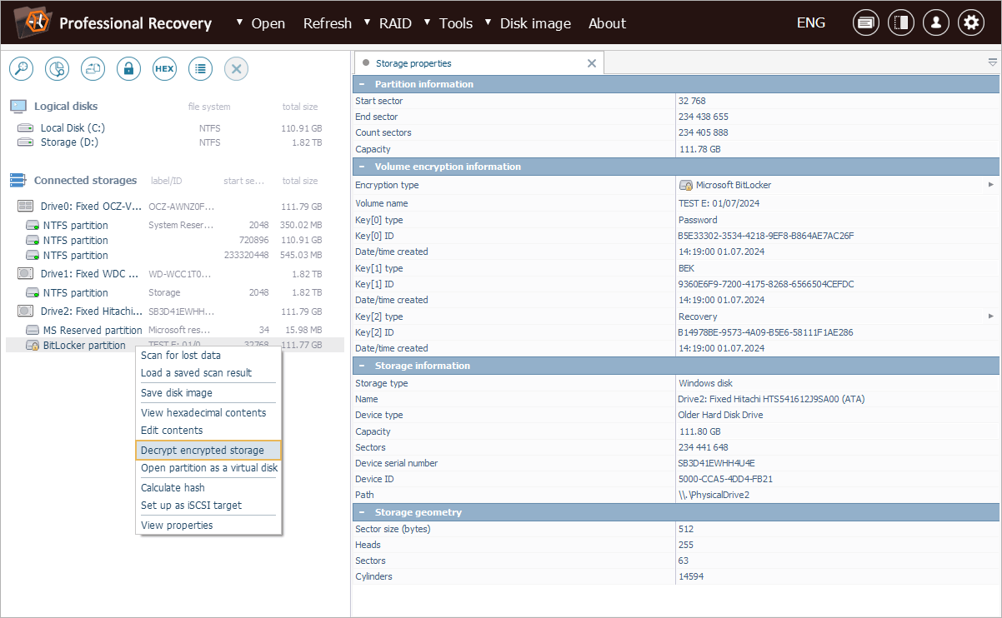Click the magnifier scan icon in left toolbar
This screenshot has width=1002, height=618.
click(x=21, y=69)
